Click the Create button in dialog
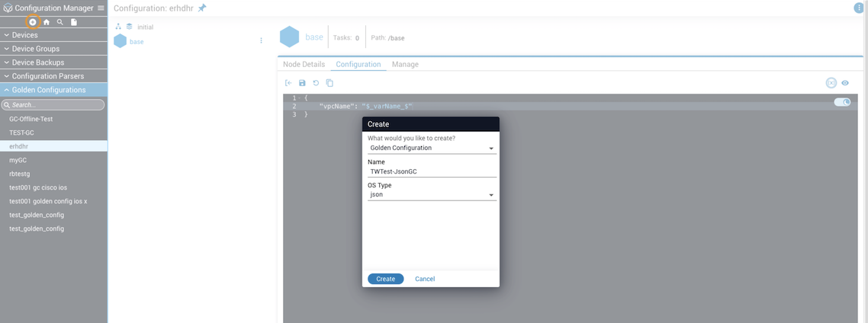 [x=386, y=279]
